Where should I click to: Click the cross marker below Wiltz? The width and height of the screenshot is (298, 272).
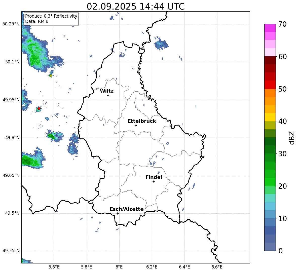click(x=108, y=95)
